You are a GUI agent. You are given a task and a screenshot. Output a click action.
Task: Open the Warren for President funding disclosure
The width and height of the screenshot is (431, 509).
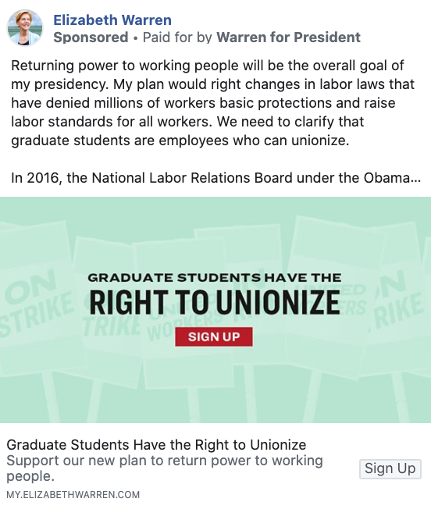pos(289,37)
